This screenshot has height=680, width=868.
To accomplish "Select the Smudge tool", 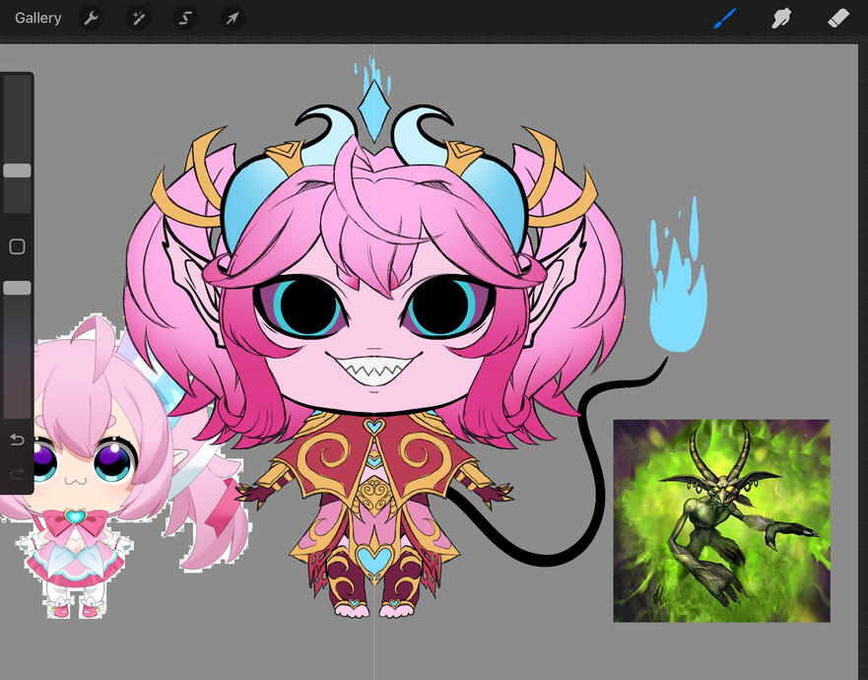I will (x=782, y=18).
